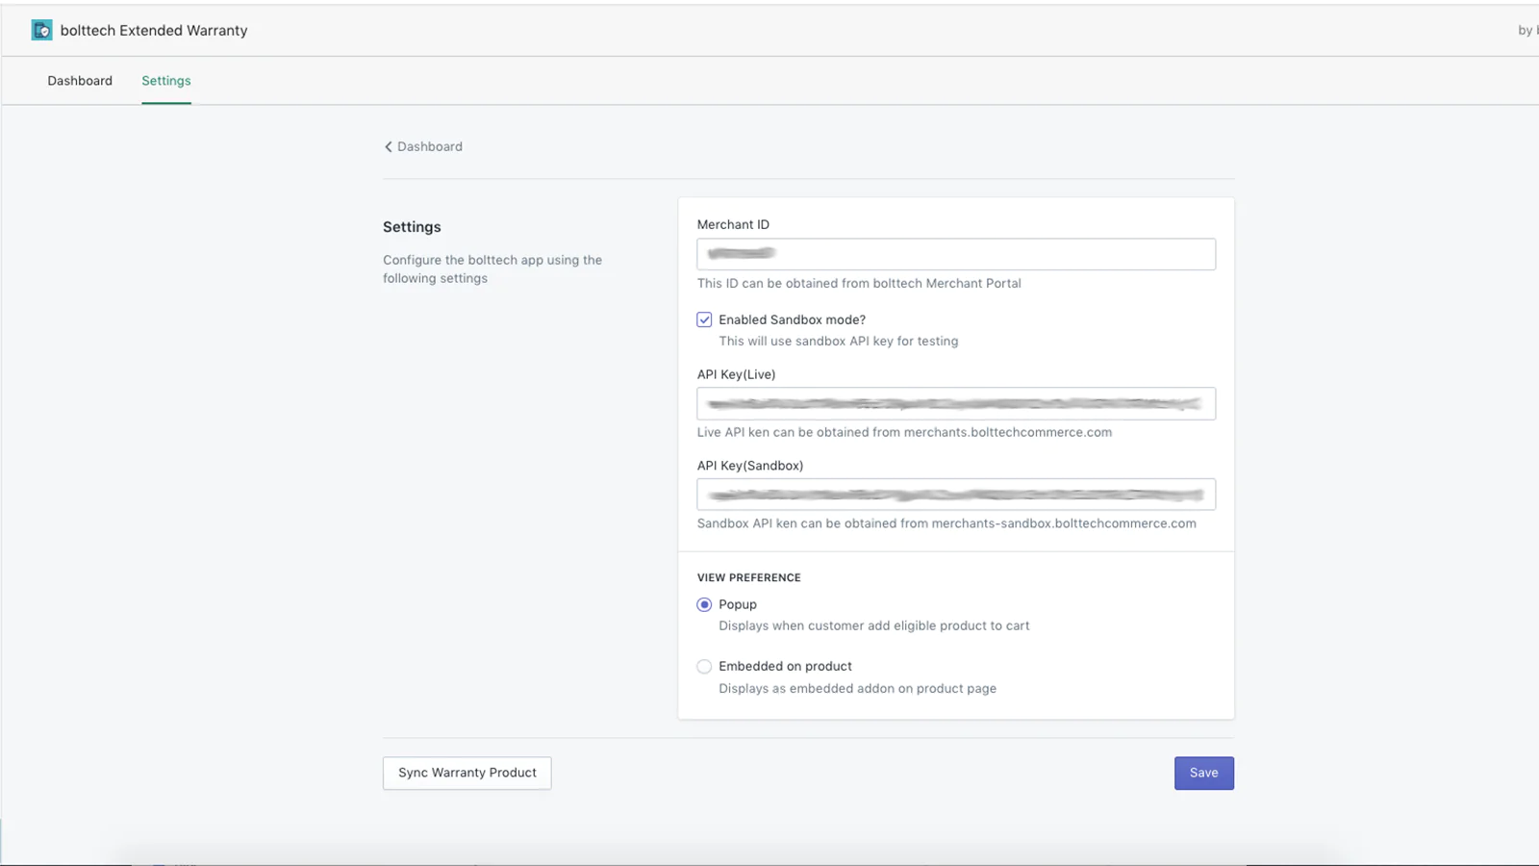Select the Embedded on product option
This screenshot has width=1539, height=866.
(x=704, y=666)
